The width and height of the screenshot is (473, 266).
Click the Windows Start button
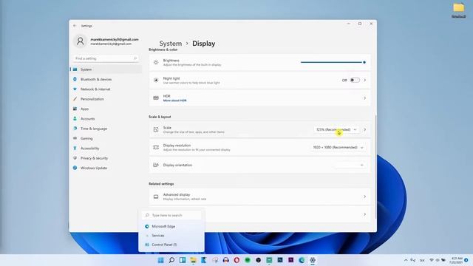[161, 260]
